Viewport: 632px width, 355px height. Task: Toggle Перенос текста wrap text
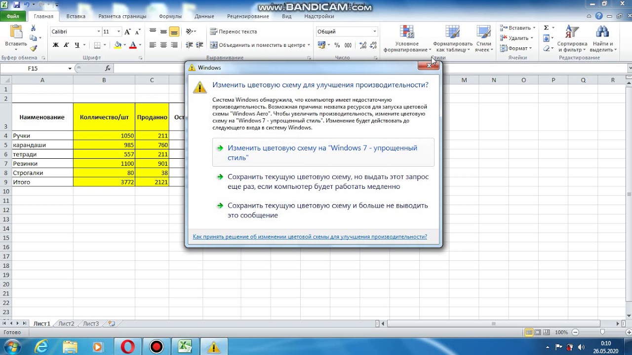point(234,32)
